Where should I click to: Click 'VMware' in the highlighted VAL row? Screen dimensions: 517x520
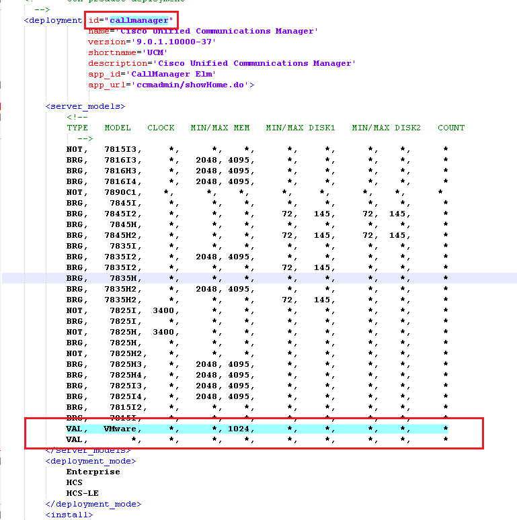click(120, 429)
